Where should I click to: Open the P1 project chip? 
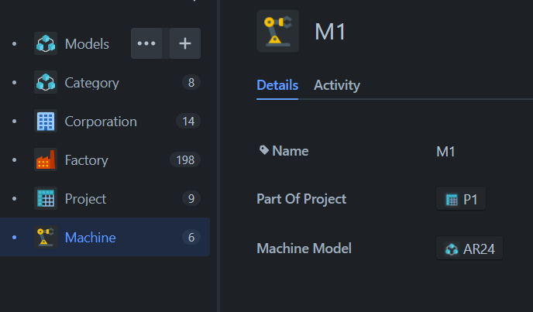tap(461, 199)
